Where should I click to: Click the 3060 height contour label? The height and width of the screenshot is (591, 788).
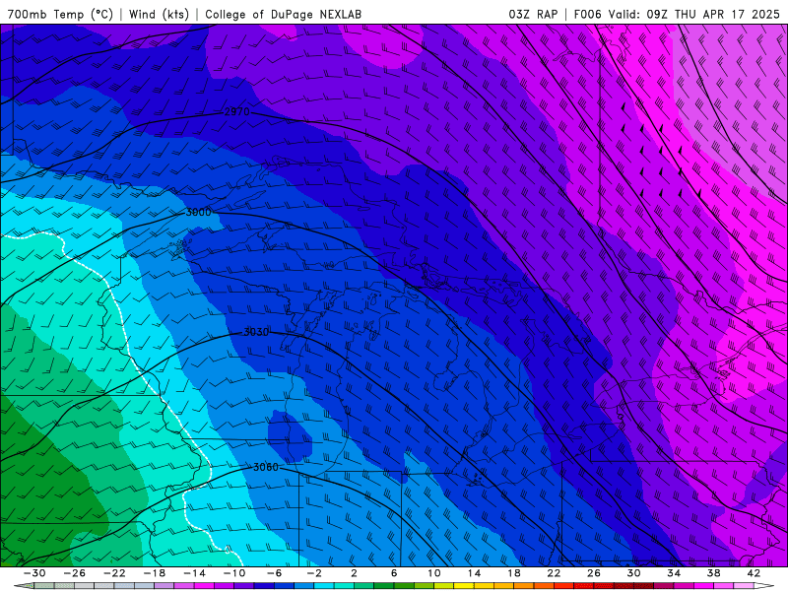265,467
